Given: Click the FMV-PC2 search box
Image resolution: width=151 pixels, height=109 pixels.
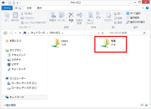Looking at the screenshot, I should 127,33.
